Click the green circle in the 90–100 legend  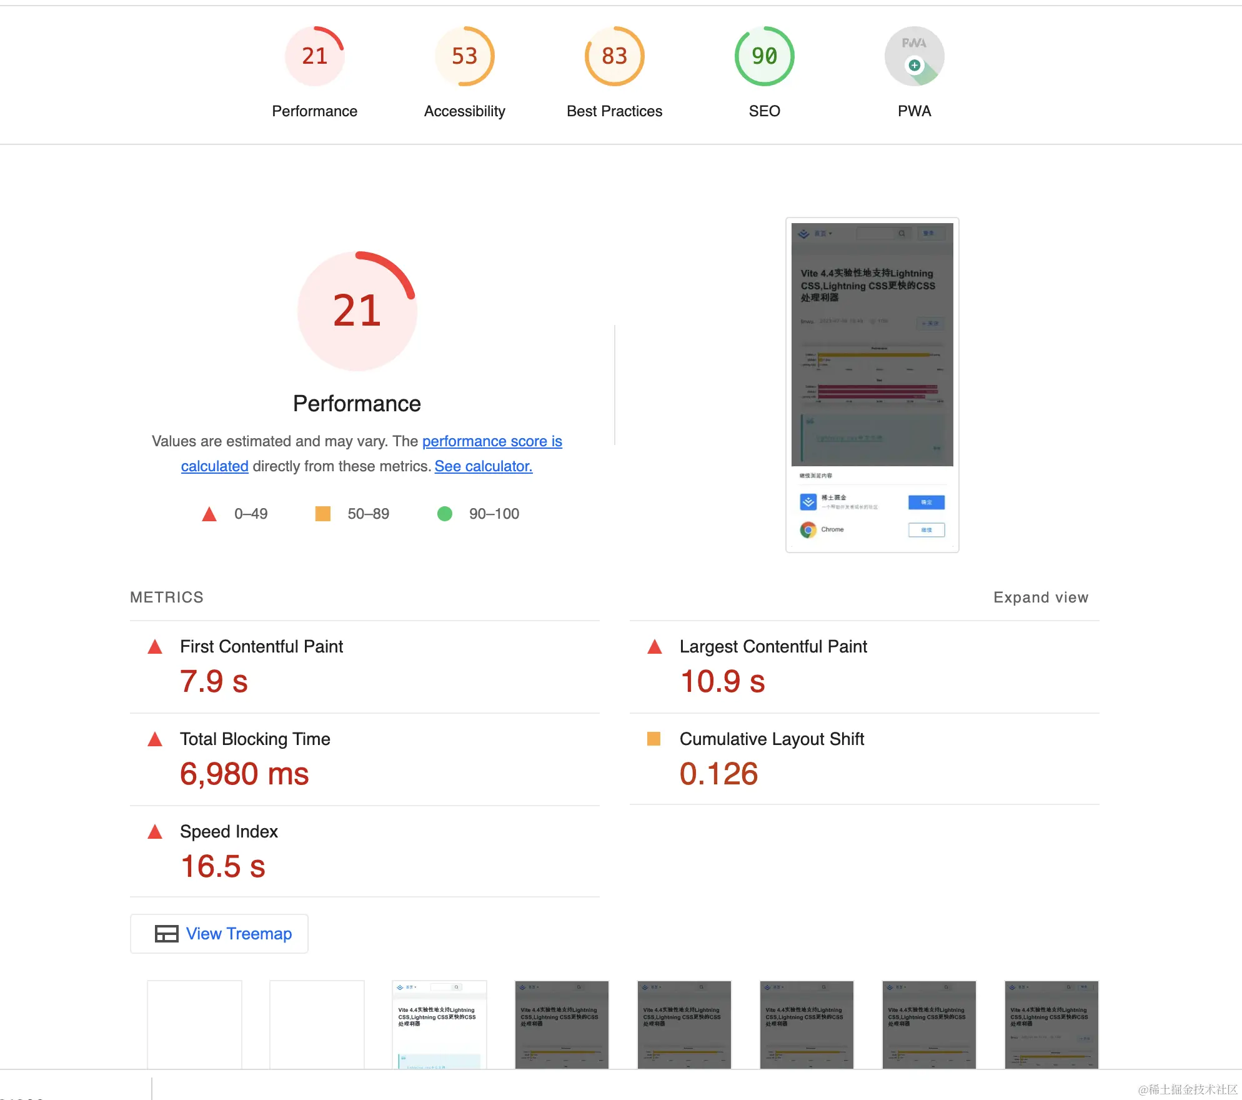(445, 514)
